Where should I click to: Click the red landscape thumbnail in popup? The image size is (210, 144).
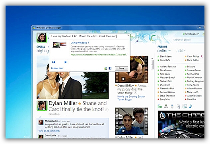[63, 44]
